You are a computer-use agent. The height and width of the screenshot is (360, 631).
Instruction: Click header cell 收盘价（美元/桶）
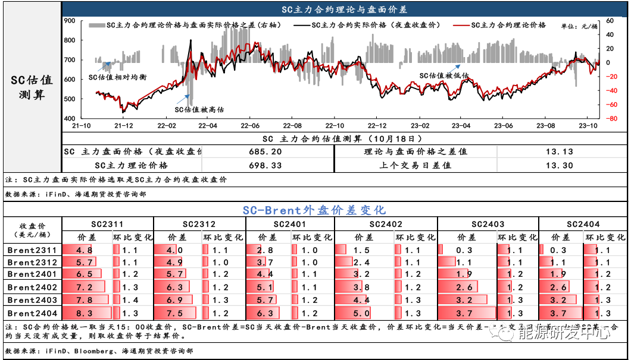32,229
